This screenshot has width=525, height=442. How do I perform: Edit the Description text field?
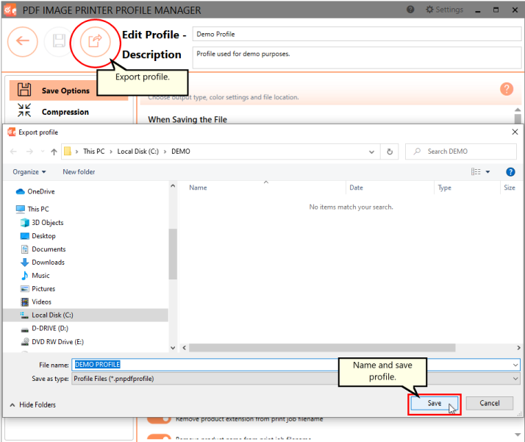coord(357,57)
